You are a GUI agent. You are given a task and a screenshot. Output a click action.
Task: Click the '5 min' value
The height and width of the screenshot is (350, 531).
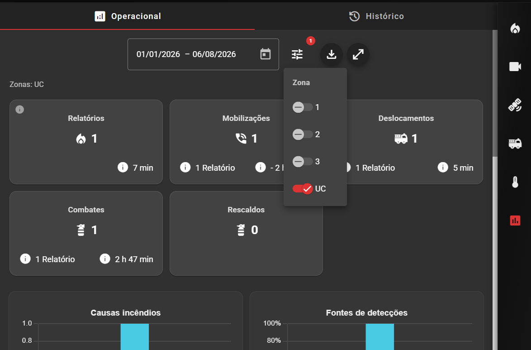(x=463, y=168)
